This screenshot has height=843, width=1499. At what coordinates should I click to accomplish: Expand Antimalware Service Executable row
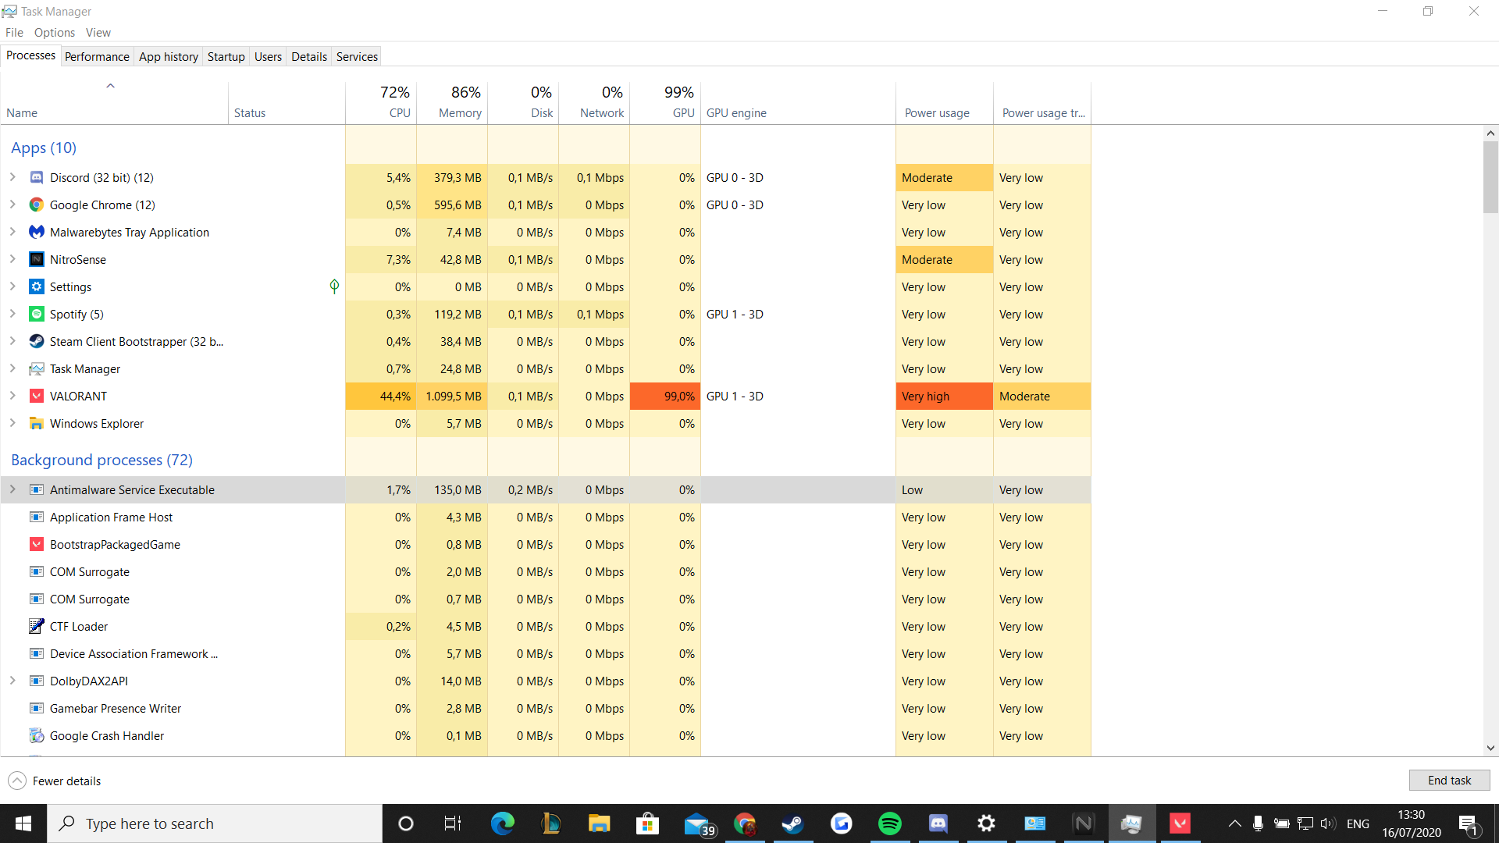point(12,490)
